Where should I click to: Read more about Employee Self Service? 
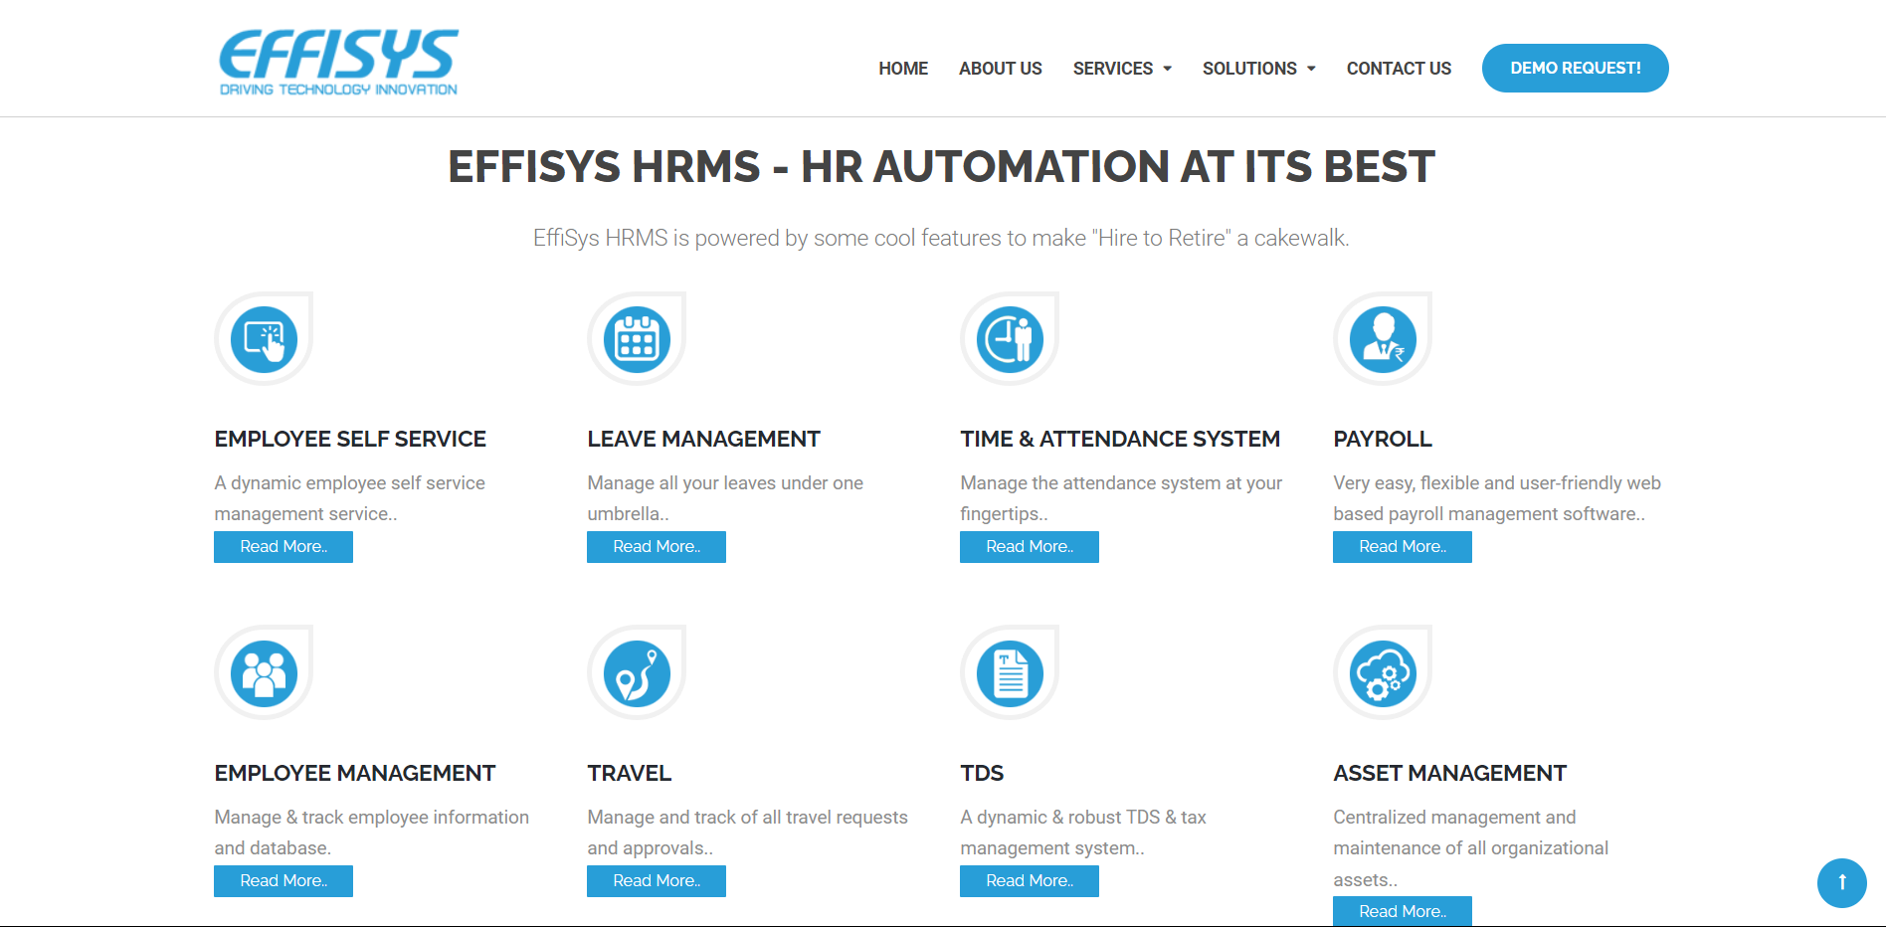click(x=283, y=547)
